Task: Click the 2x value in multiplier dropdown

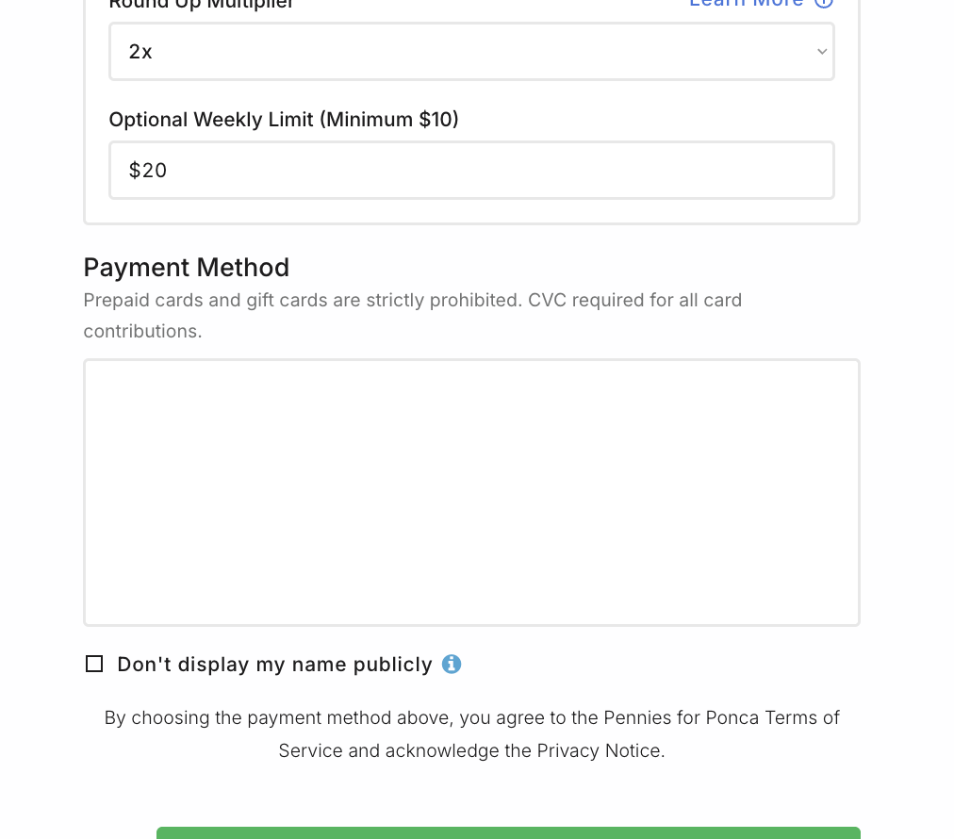Action: [x=141, y=52]
